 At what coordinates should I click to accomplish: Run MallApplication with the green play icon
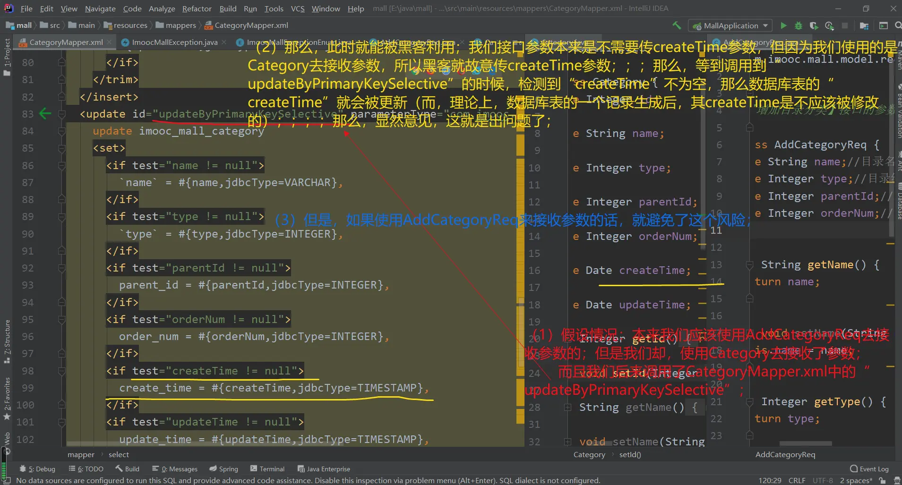click(783, 26)
